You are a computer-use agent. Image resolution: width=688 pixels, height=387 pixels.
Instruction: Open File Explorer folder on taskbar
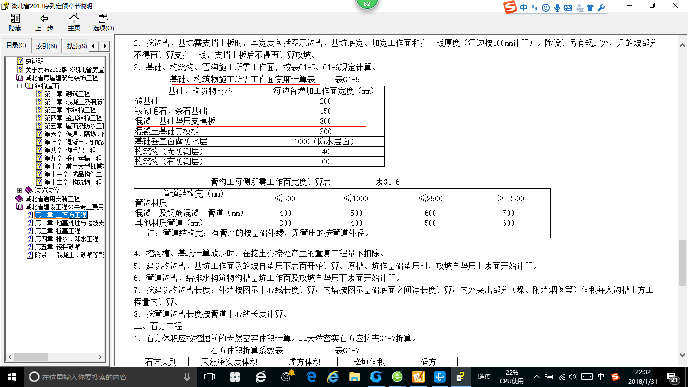click(355, 377)
